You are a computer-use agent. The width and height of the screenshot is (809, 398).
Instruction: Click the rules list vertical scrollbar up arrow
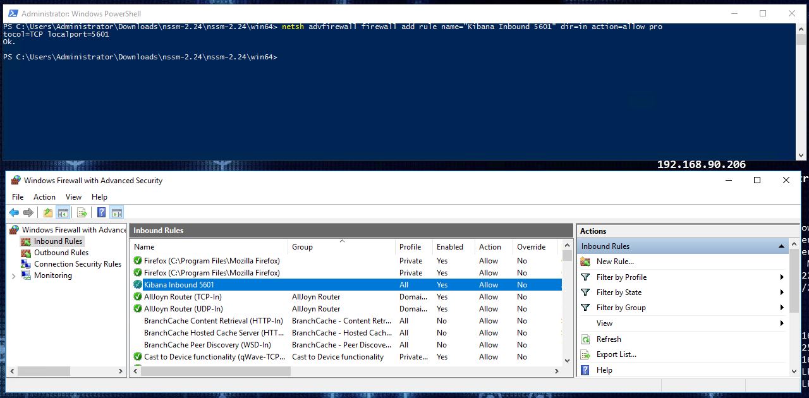pyautogui.click(x=567, y=246)
